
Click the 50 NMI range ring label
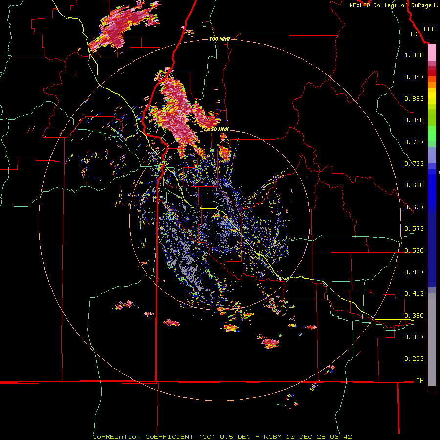click(x=220, y=129)
